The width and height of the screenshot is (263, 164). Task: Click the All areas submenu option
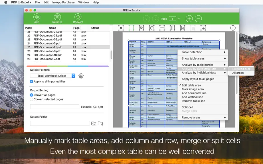(238, 73)
